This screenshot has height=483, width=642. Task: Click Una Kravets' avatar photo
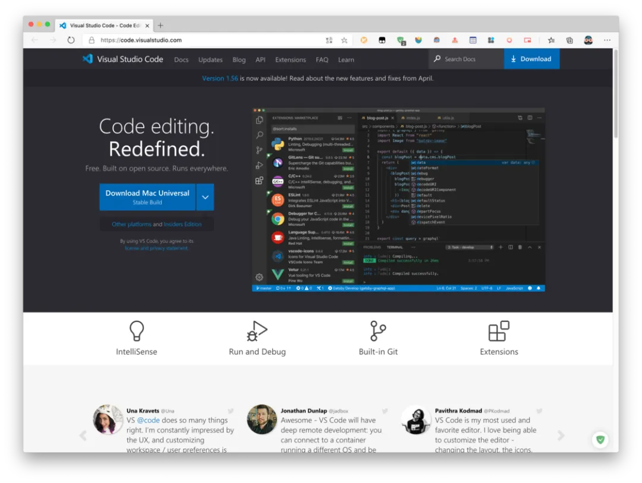pyautogui.click(x=108, y=419)
